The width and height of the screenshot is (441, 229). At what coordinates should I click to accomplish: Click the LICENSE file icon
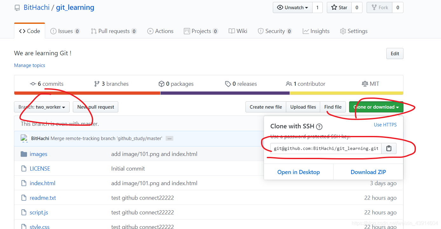[x=24, y=169]
